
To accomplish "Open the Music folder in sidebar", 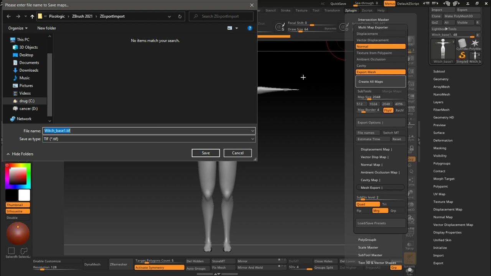I will [x=25, y=78].
